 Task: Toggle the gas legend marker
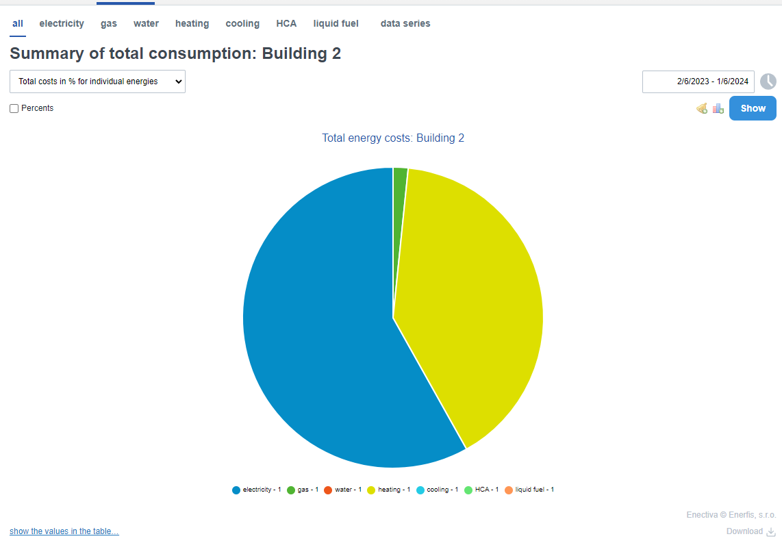click(291, 490)
